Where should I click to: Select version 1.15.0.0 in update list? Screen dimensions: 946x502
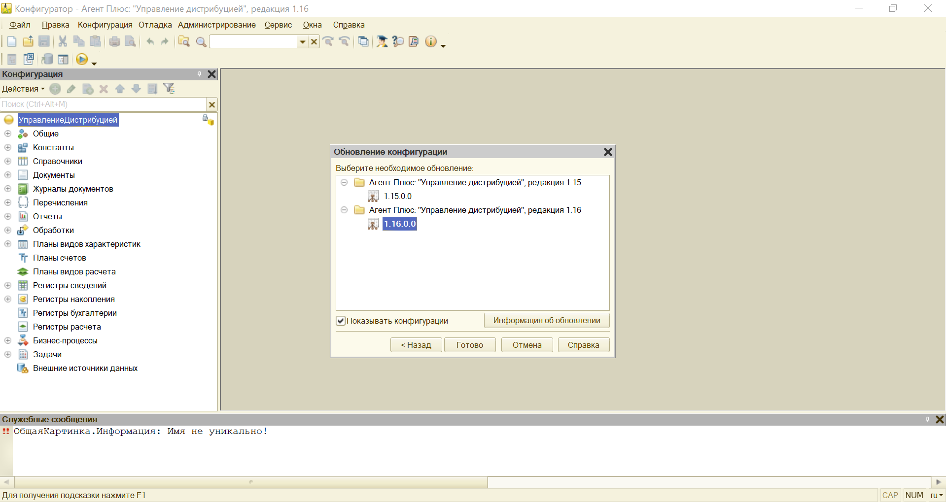click(397, 196)
